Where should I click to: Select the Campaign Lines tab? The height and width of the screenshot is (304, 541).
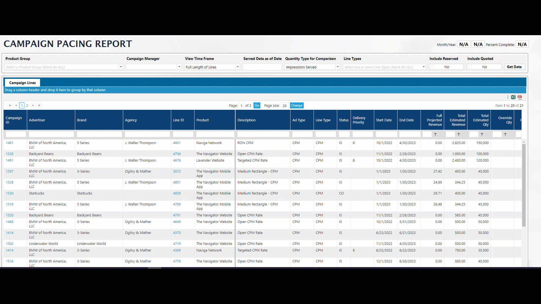click(22, 83)
